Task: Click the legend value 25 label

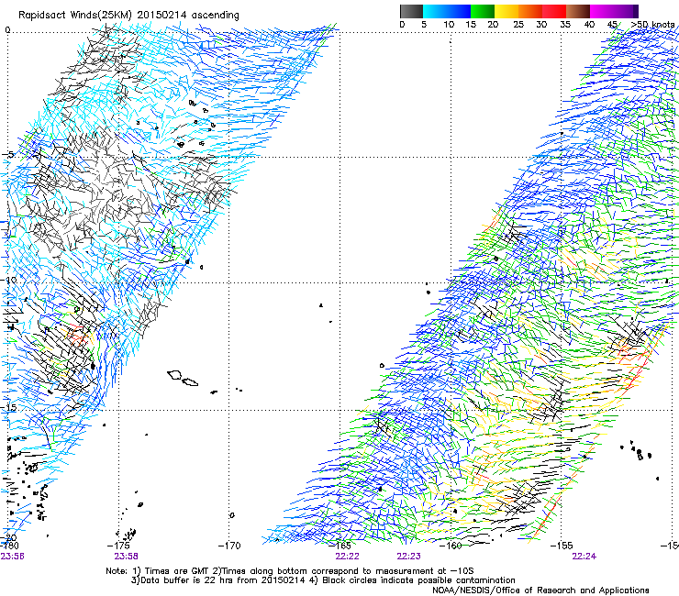Action: coord(518,25)
